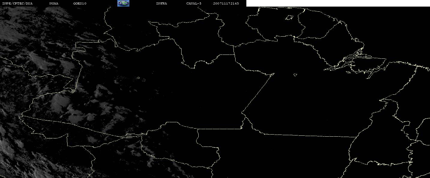
Task: Click the CPTEC logo in header
Action: point(123,3)
